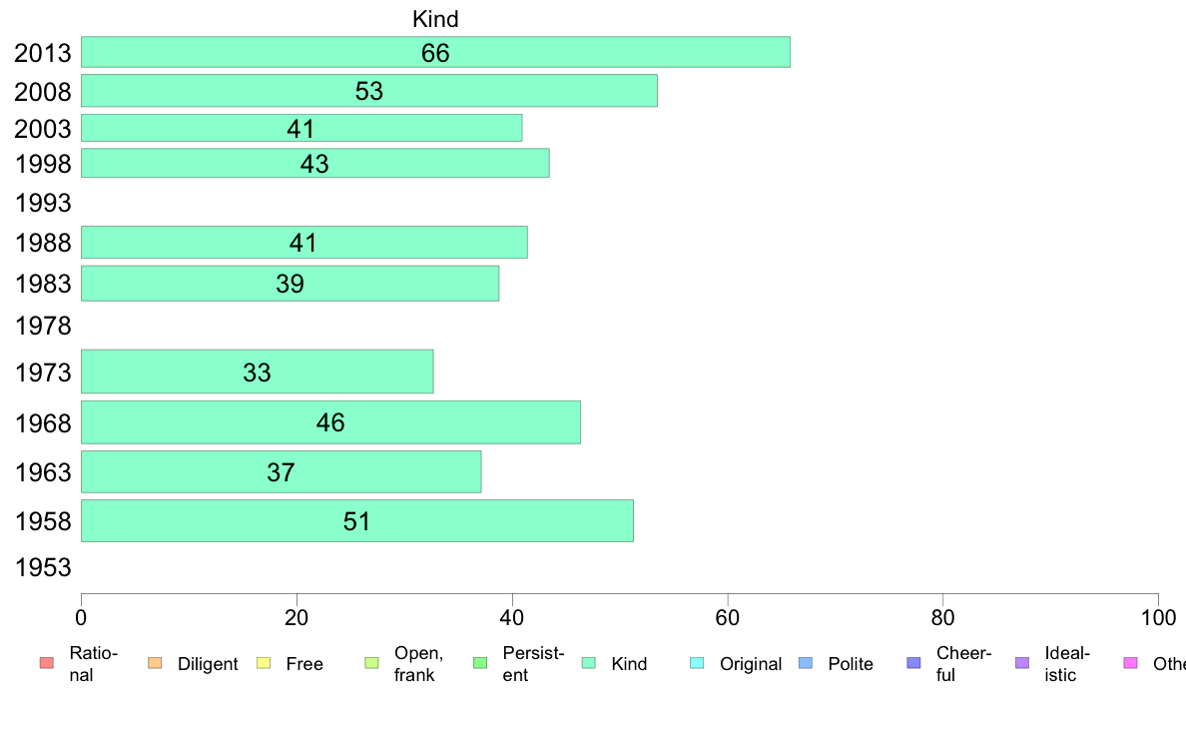Viewport: 1186px width, 735px height.
Task: Click the Polite legend text label
Action: tap(851, 664)
